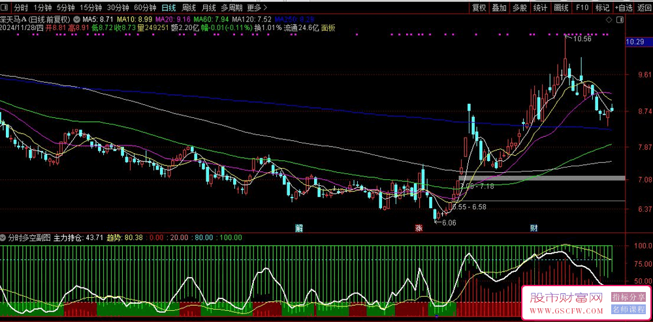
Task: Expand the 更多 periods menu
Action: [257, 7]
